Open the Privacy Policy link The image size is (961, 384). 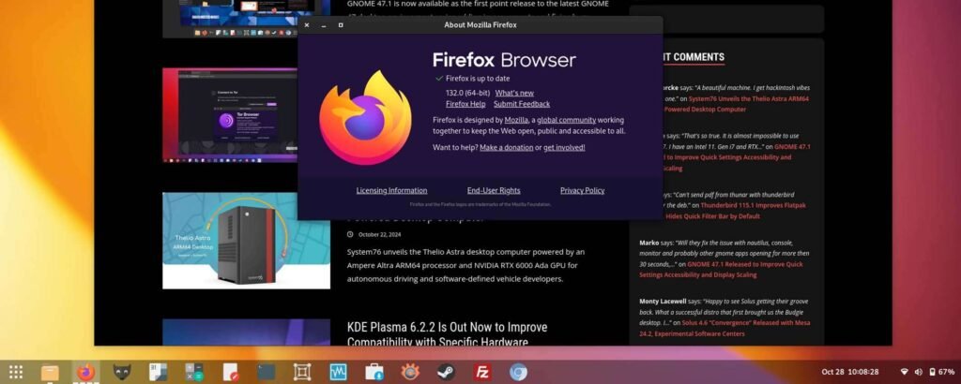click(x=582, y=190)
